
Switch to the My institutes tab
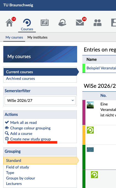coord(37,37)
